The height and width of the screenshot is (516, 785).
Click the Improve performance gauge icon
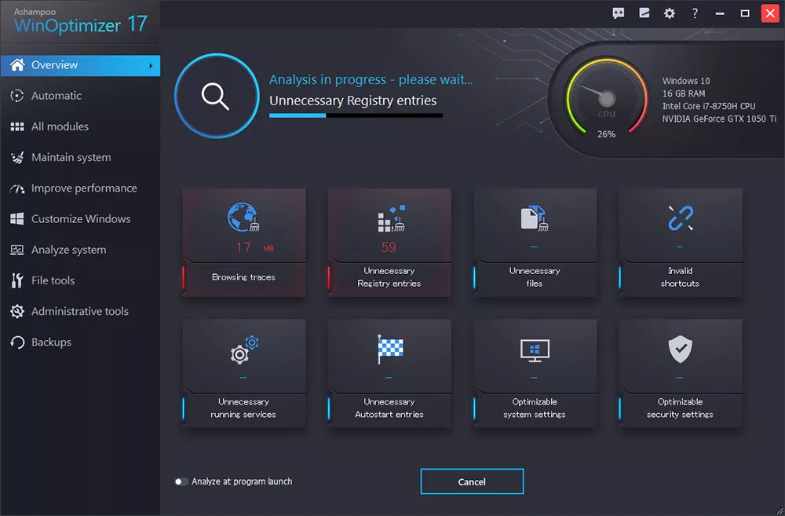pyautogui.click(x=17, y=188)
